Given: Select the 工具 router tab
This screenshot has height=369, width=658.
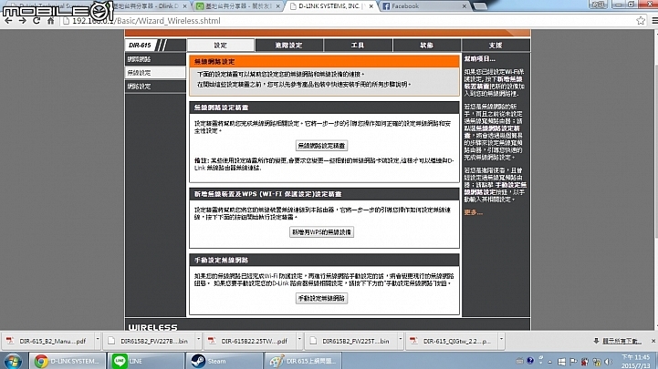Looking at the screenshot, I should coord(358,46).
